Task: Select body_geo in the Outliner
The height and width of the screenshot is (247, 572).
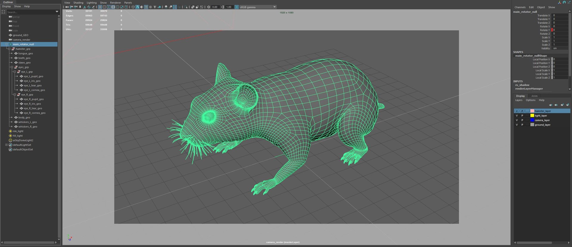Action: point(24,117)
